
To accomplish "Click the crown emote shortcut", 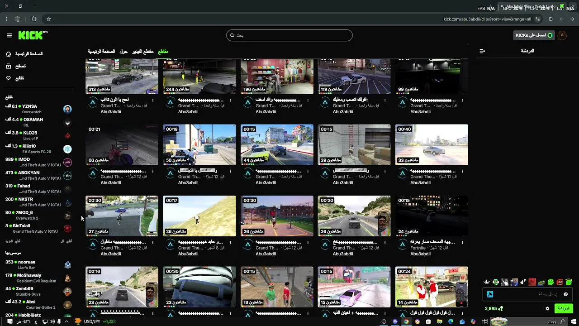I will pyautogui.click(x=487, y=282).
